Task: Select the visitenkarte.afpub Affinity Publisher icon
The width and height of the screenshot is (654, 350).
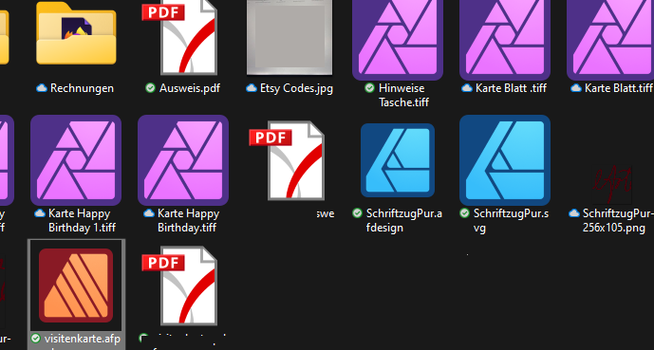Action: 76,286
